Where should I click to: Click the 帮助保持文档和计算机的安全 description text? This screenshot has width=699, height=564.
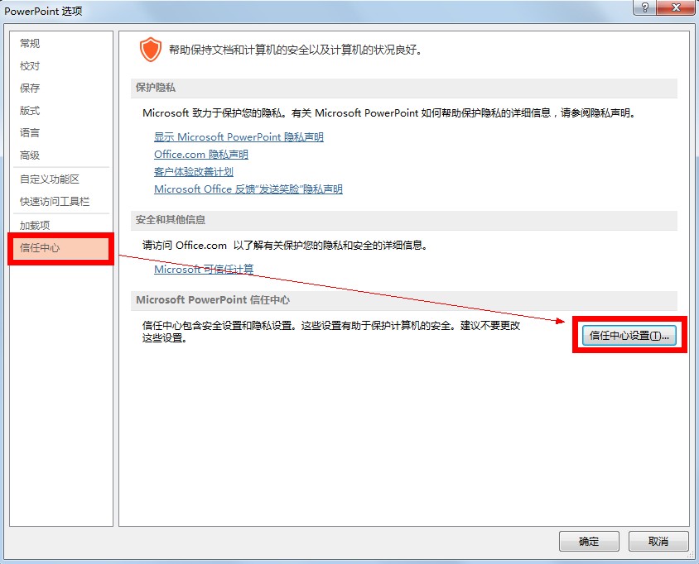(295, 50)
